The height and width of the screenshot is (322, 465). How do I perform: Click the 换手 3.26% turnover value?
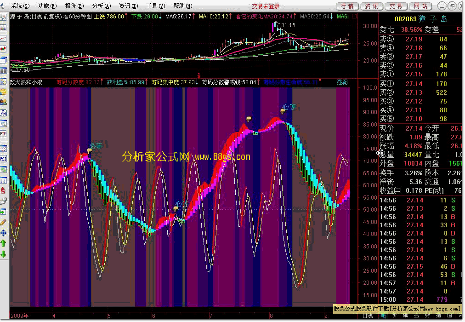[414, 173]
